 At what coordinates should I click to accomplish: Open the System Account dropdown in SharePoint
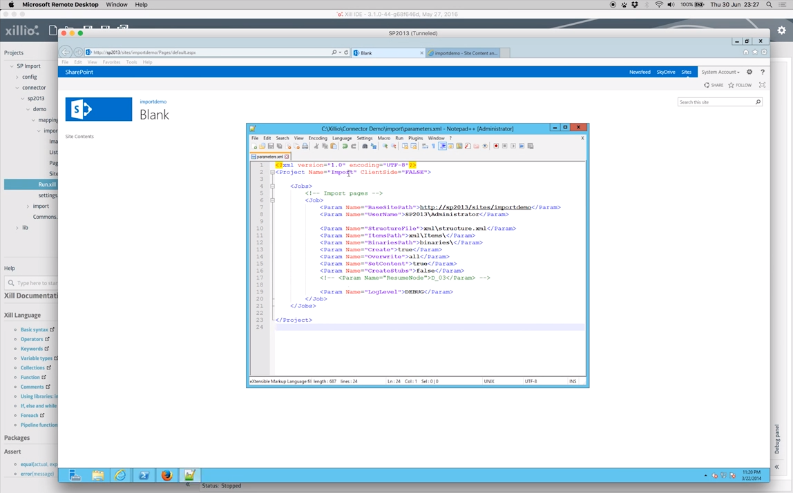720,71
